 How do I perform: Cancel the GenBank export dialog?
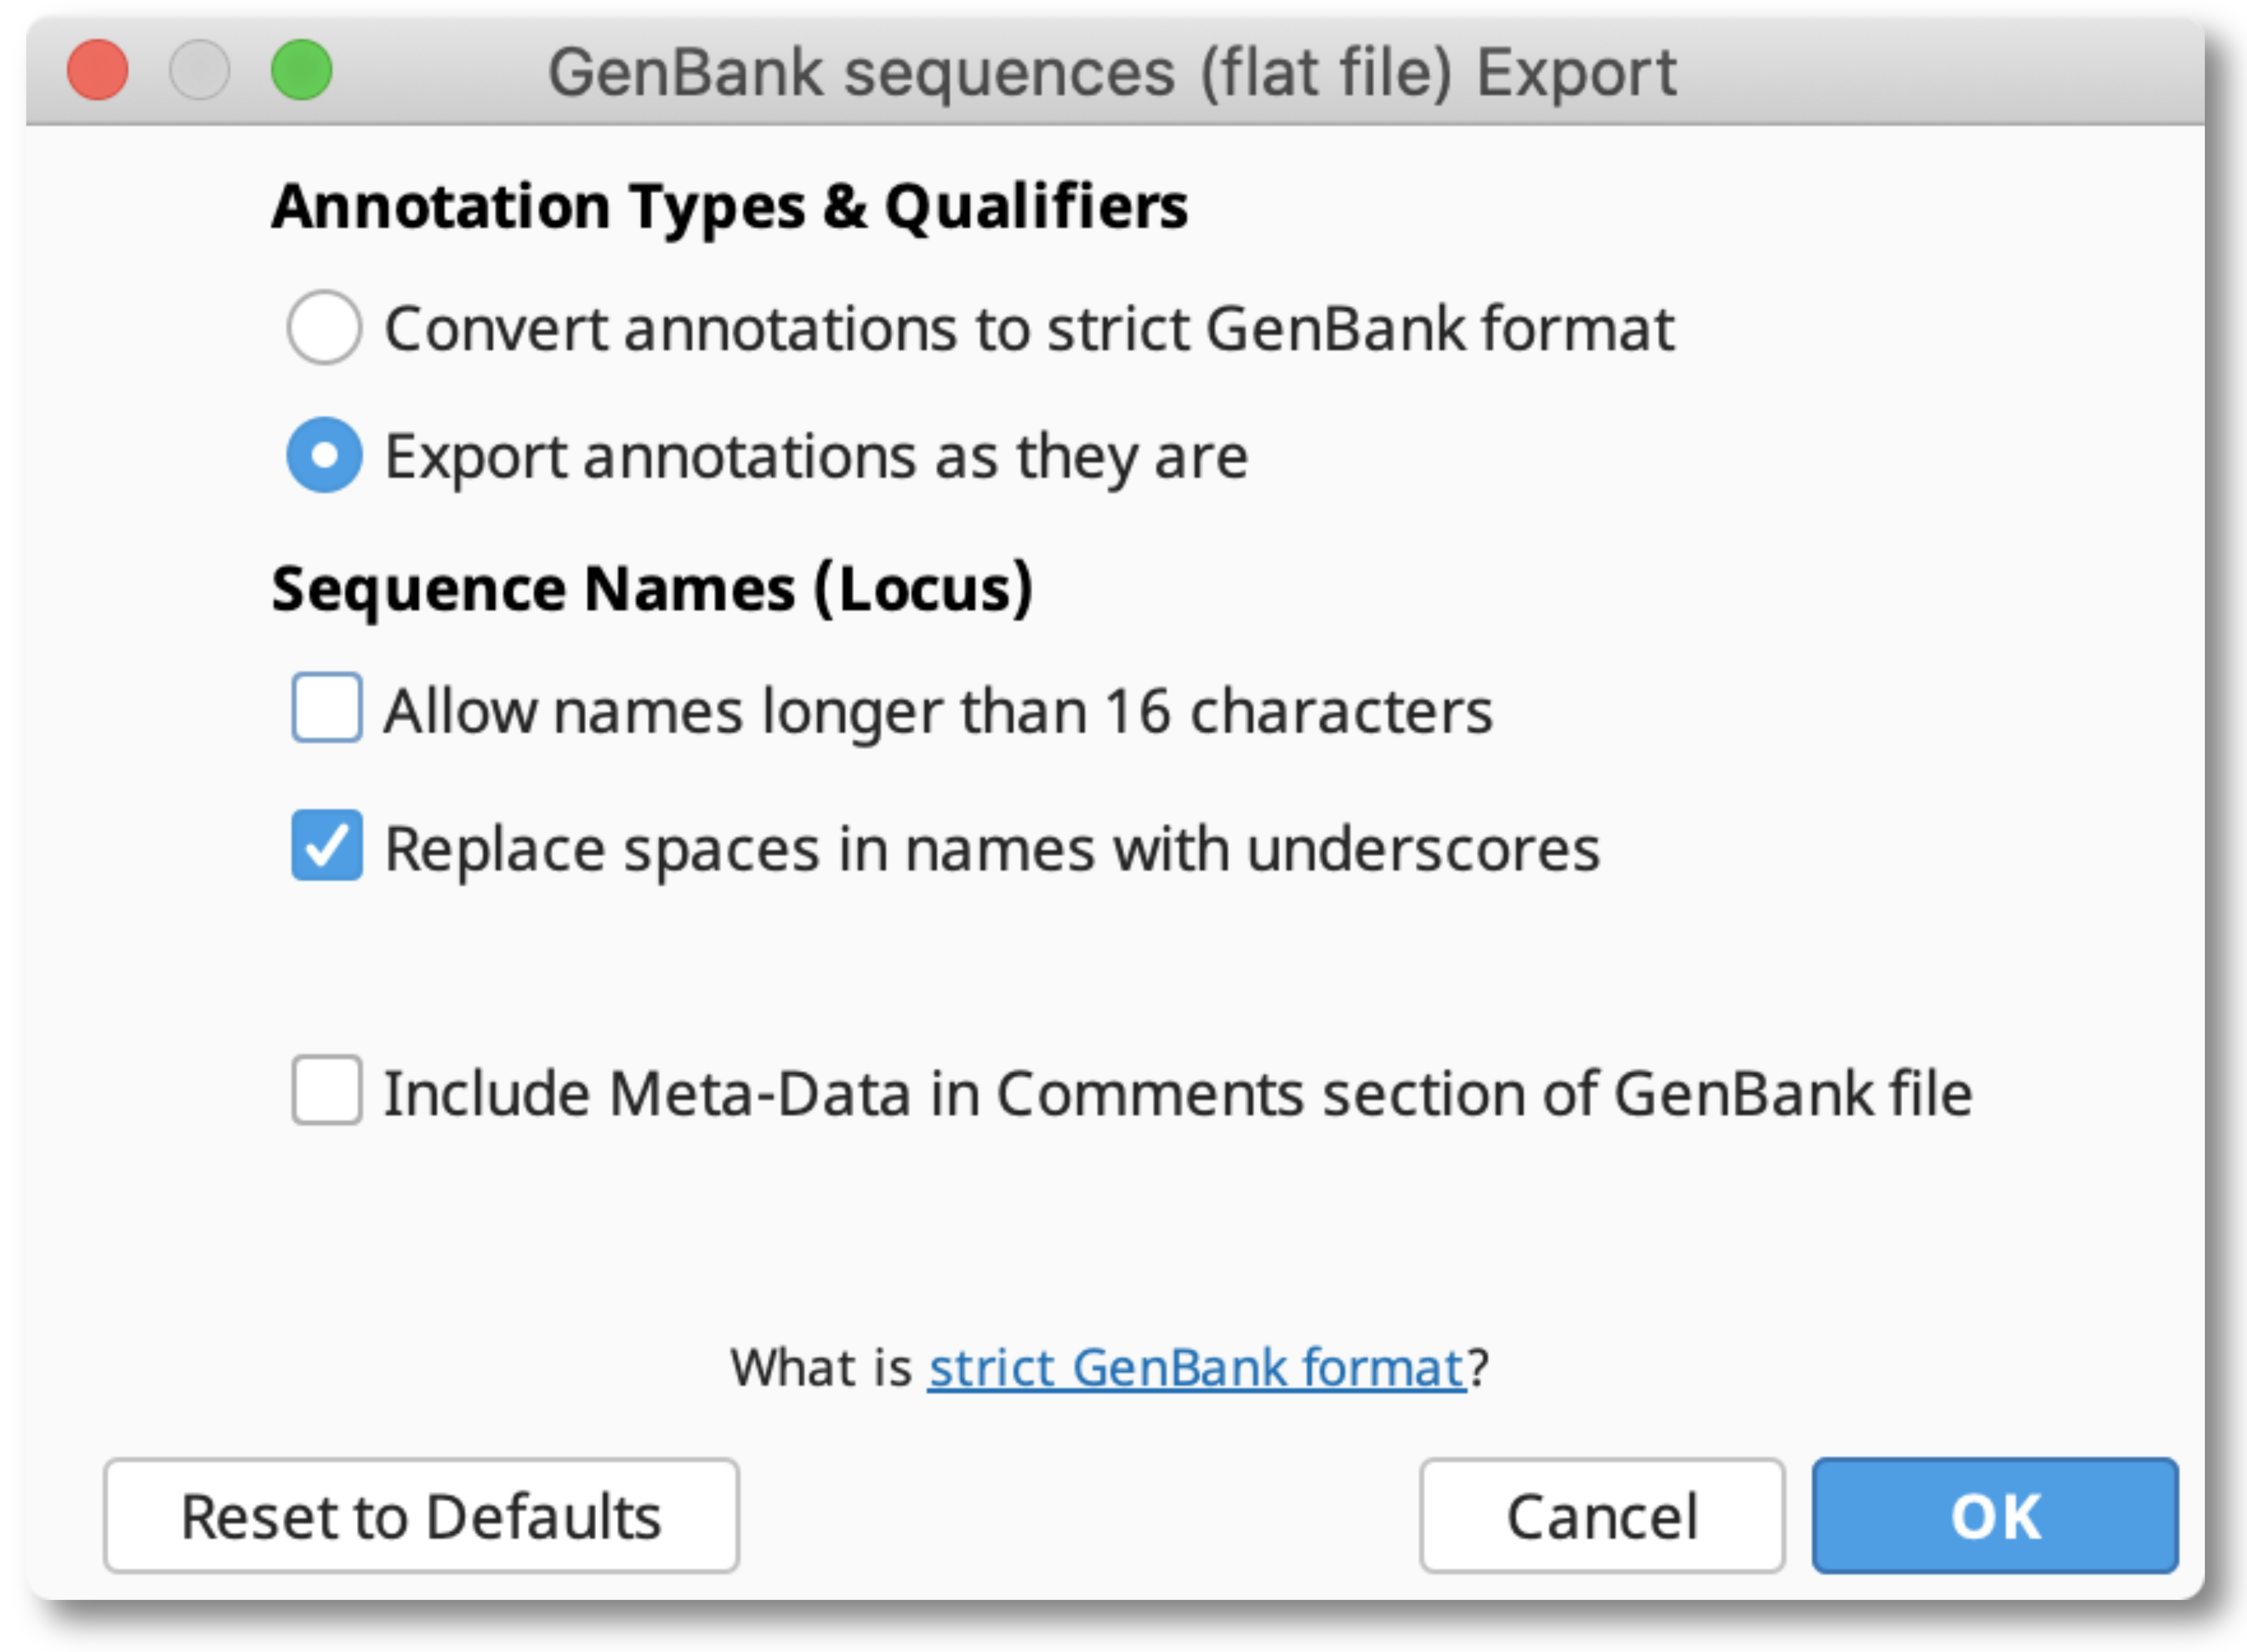pyautogui.click(x=1601, y=1516)
